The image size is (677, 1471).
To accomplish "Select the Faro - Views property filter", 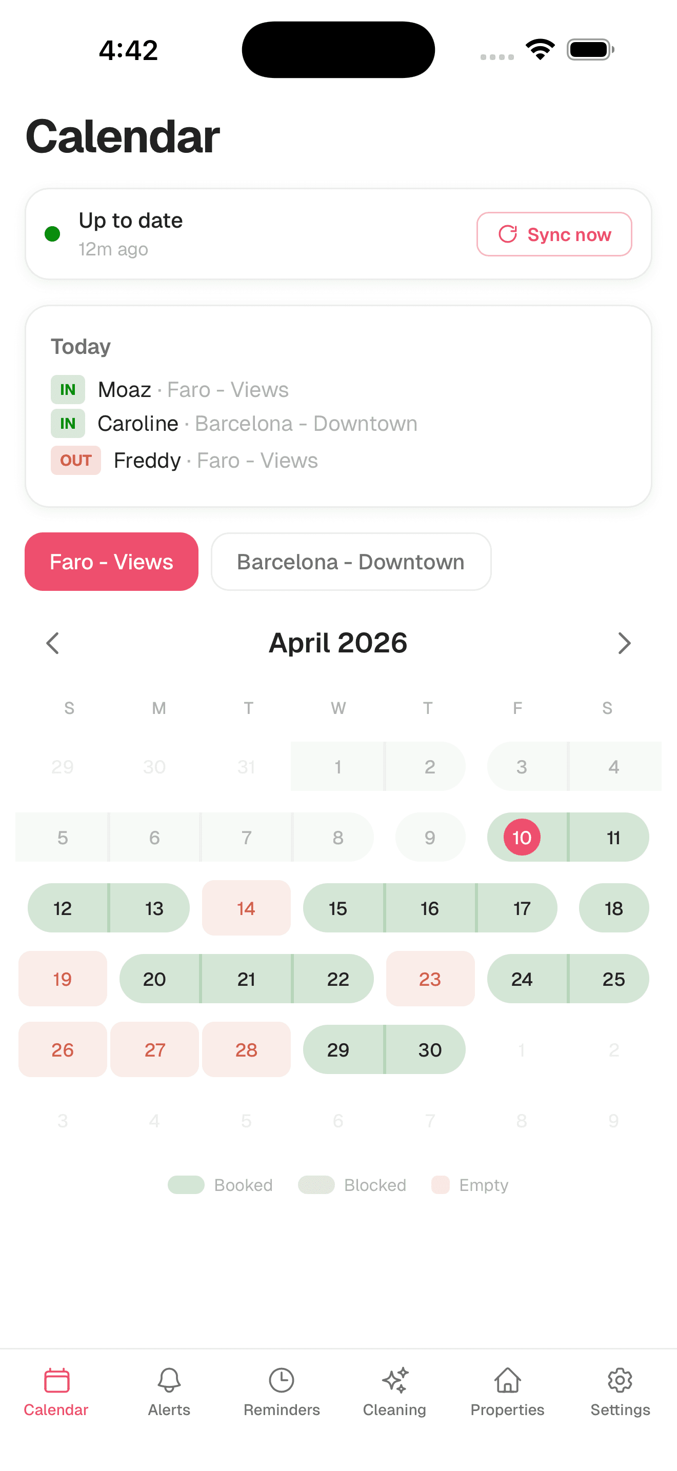I will click(111, 562).
